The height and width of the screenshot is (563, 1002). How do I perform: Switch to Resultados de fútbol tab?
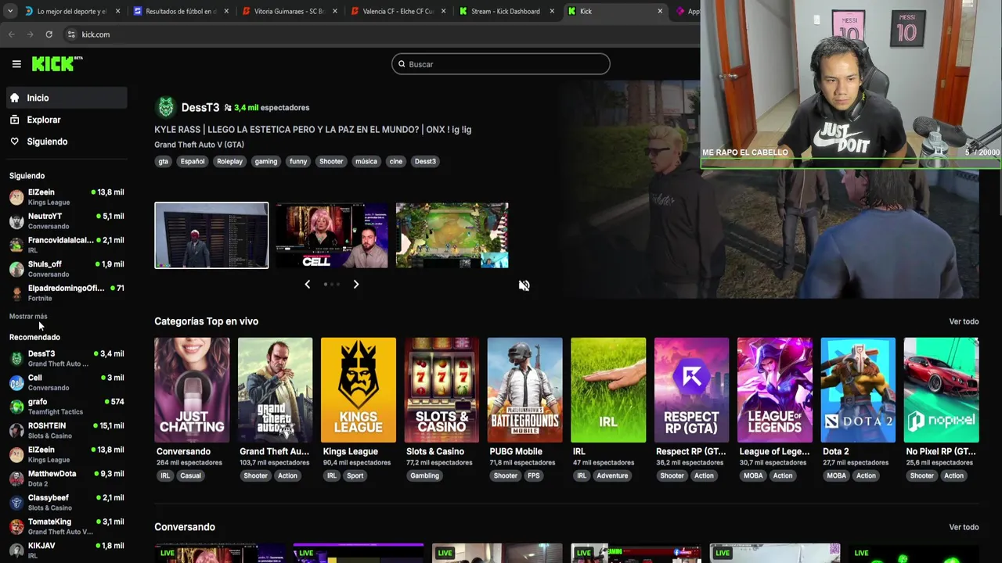coord(182,11)
